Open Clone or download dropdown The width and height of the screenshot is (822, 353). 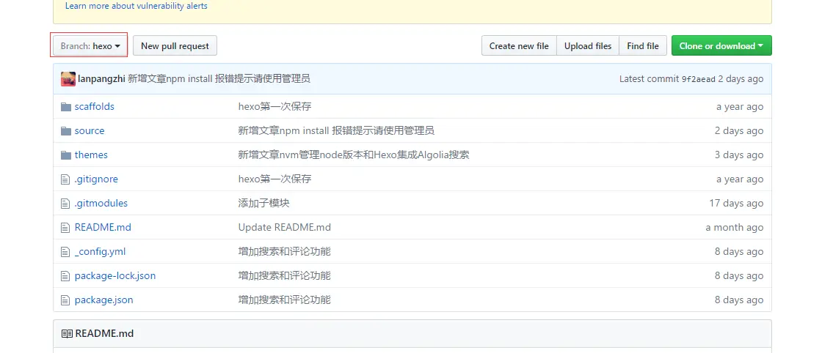pyautogui.click(x=721, y=46)
